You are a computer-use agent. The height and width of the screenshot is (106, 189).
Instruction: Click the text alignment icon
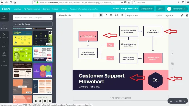[111, 15]
